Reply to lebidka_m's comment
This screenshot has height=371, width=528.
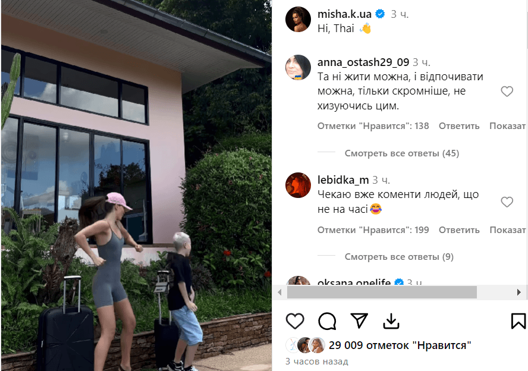tap(459, 230)
